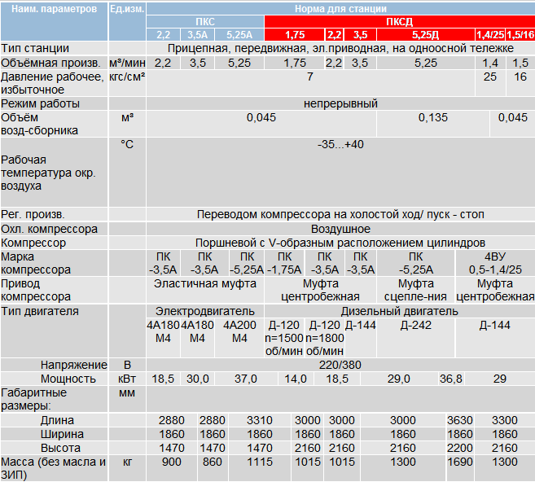Click the '220/380' voltage value
Viewport: 535px width, 482px height.
coord(340,365)
